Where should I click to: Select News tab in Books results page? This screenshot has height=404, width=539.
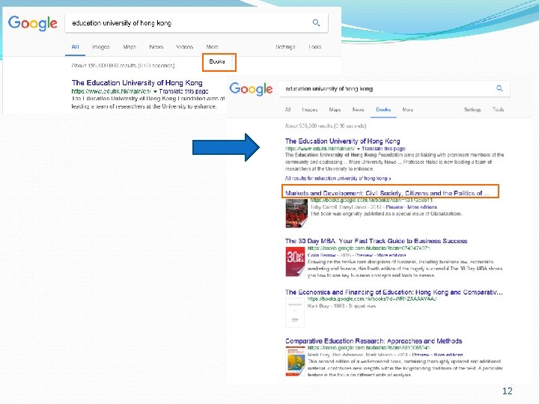click(x=358, y=109)
